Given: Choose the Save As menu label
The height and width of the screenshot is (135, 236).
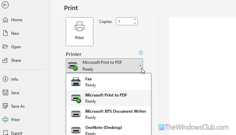Looking at the screenshot, I should pyautogui.click(x=18, y=106).
